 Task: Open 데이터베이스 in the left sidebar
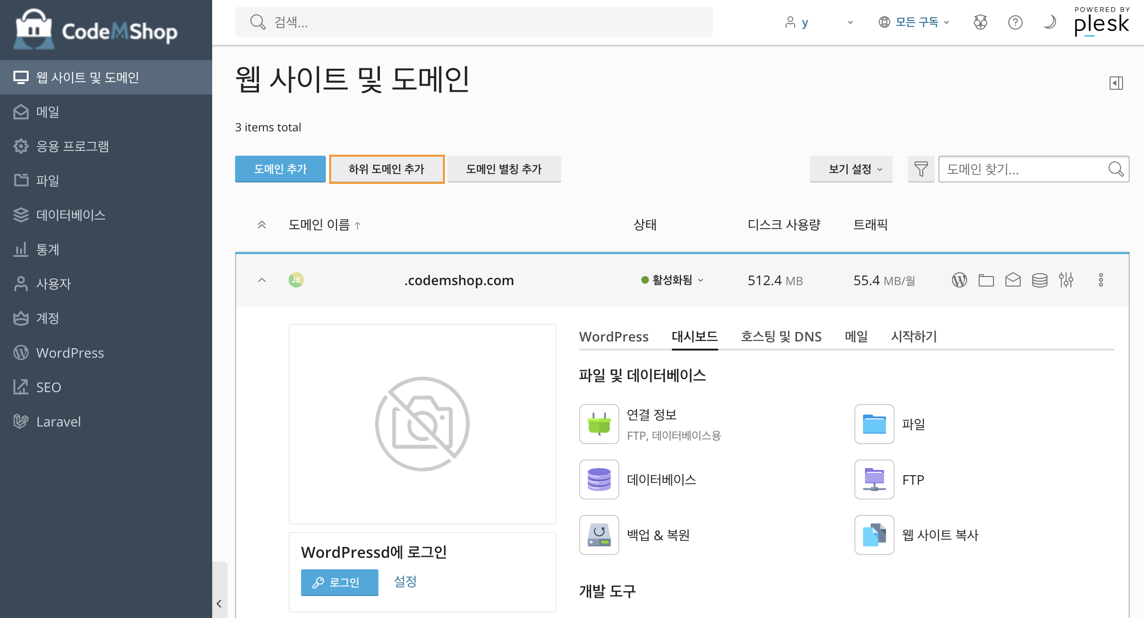(x=71, y=215)
